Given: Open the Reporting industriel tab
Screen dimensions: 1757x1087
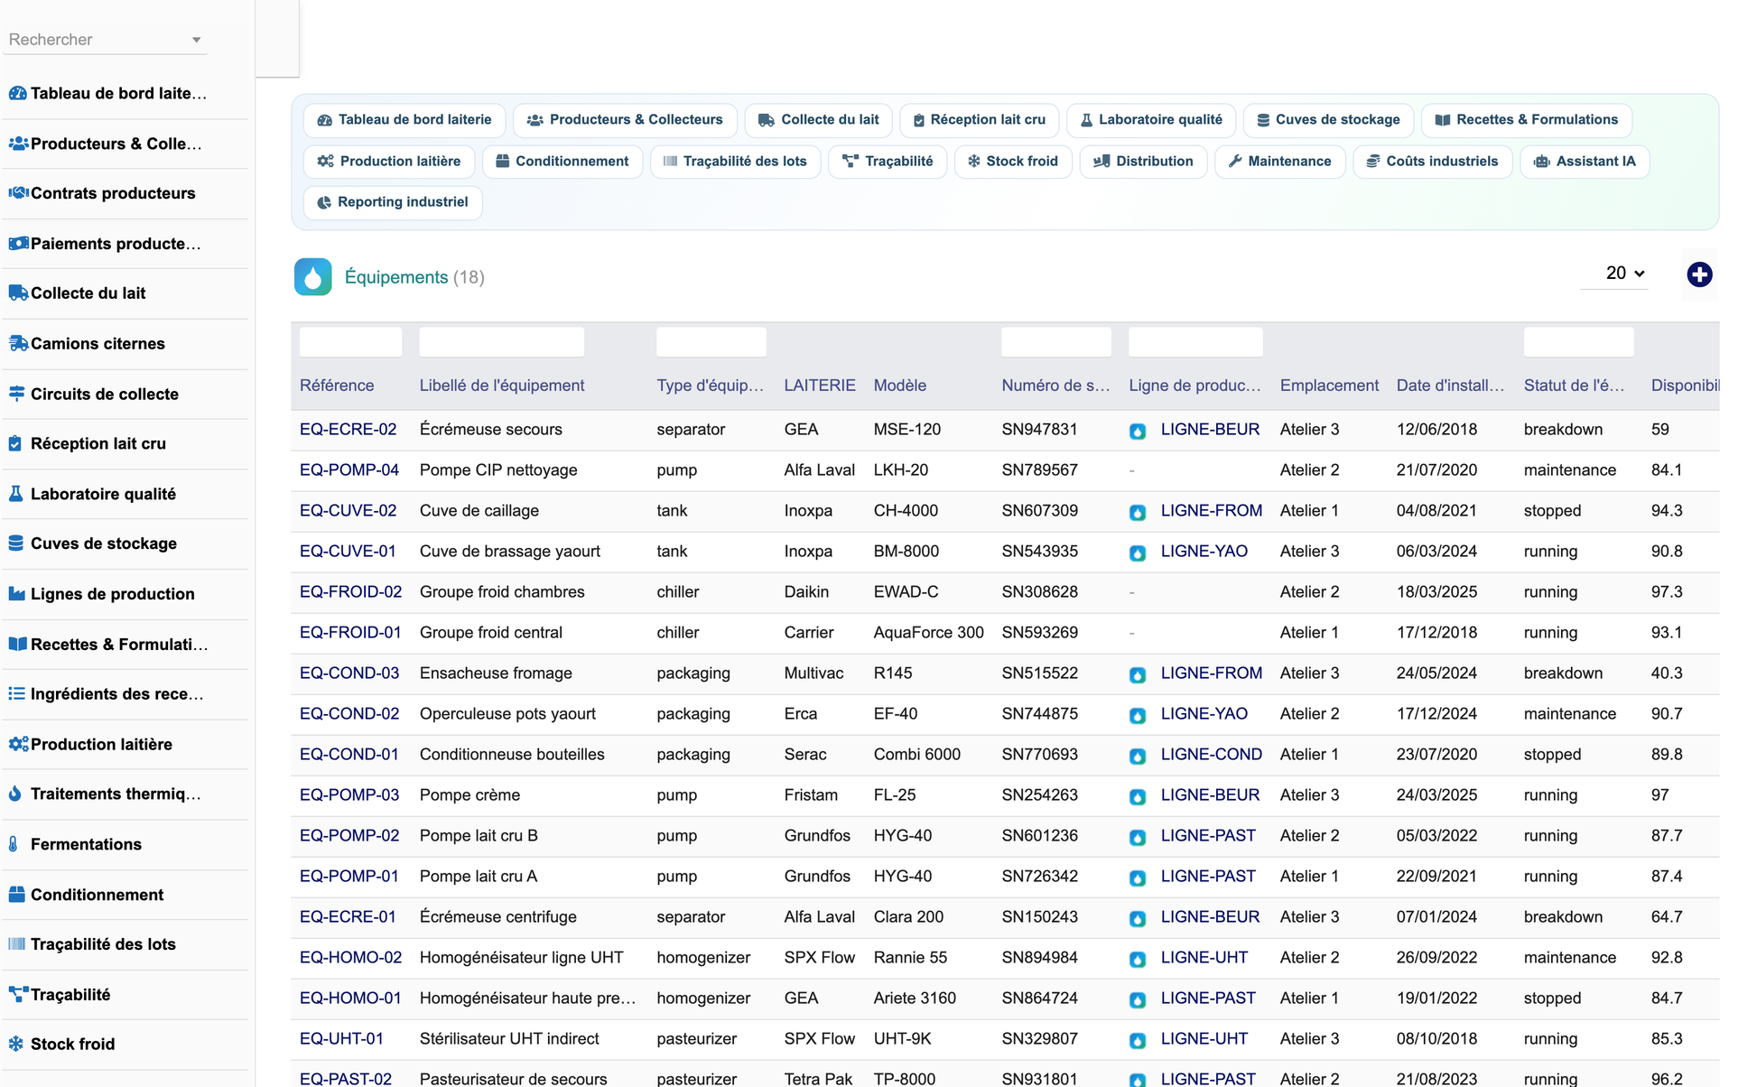Looking at the screenshot, I should pos(393,202).
